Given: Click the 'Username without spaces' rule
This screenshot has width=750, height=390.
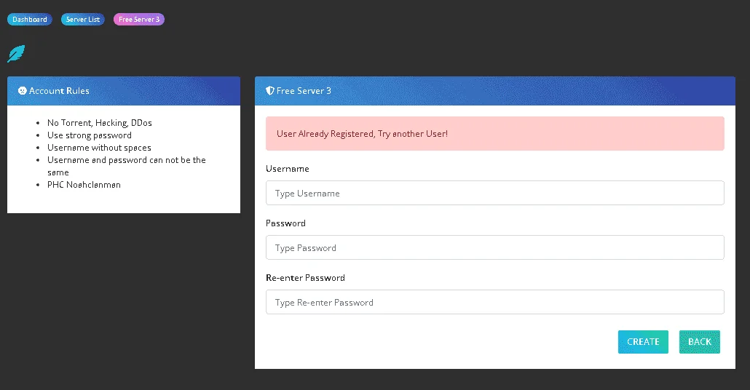Looking at the screenshot, I should (99, 148).
